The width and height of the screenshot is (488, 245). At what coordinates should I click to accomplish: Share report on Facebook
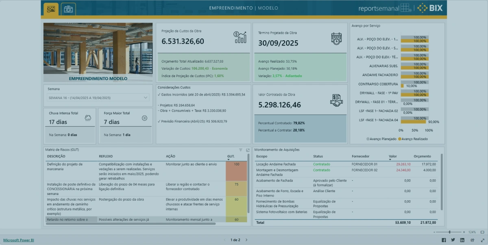click(444, 240)
